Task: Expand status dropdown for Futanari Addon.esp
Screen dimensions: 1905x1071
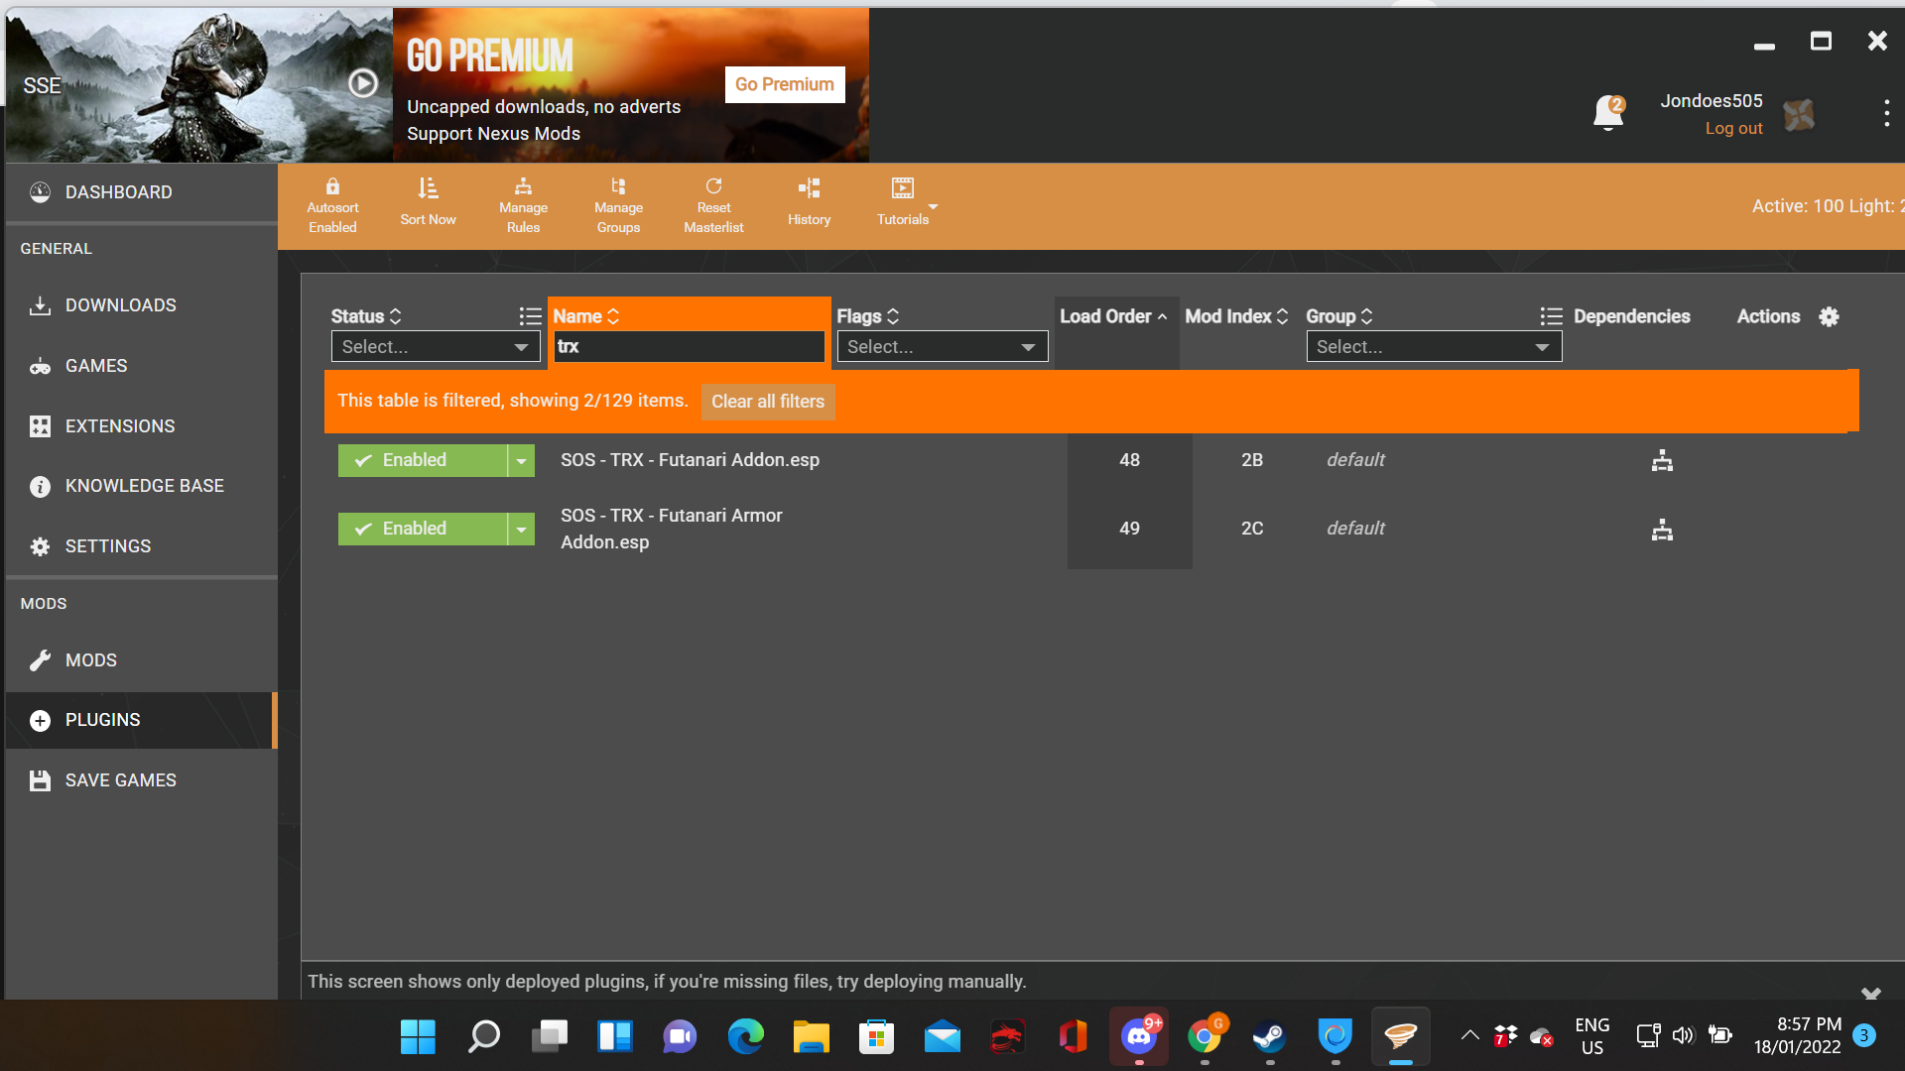Action: [521, 460]
